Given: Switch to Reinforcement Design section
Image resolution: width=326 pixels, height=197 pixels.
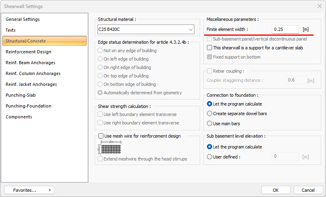Looking at the screenshot, I should pyautogui.click(x=28, y=52).
